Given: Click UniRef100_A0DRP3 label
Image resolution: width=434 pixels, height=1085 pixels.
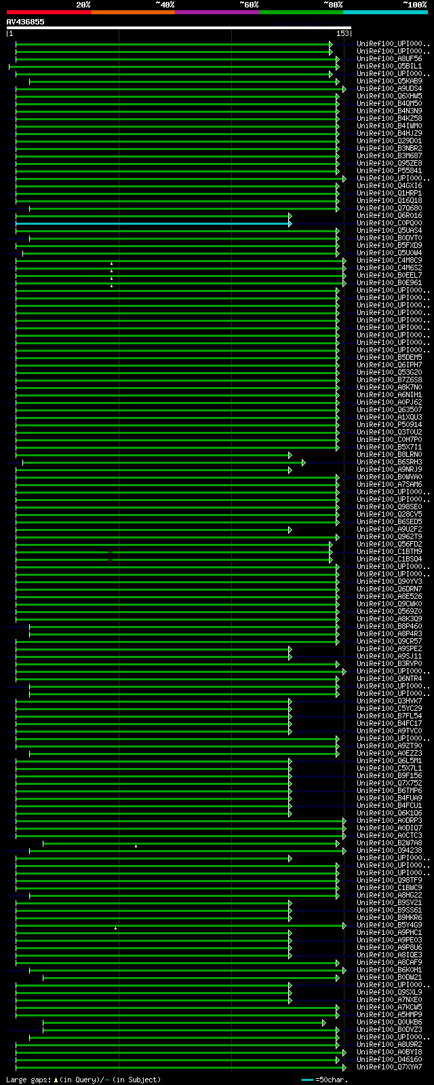Looking at the screenshot, I should click(x=389, y=821).
